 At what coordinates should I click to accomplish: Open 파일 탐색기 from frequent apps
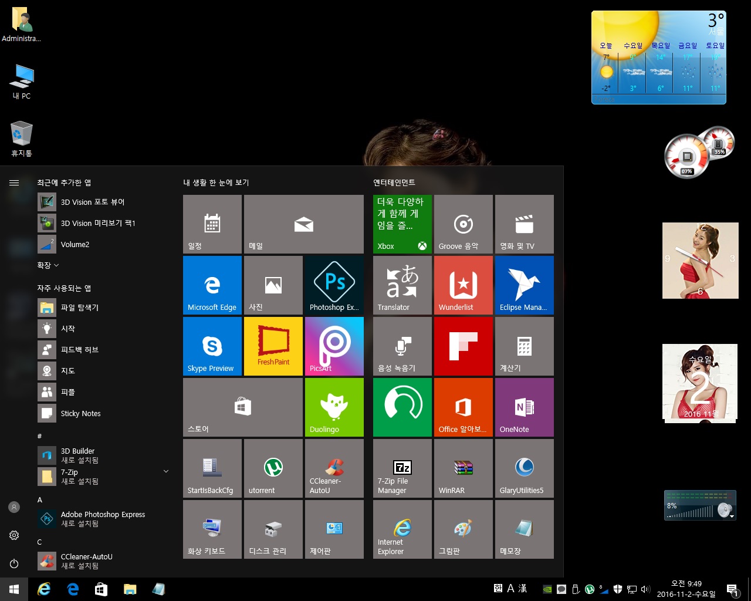point(104,307)
